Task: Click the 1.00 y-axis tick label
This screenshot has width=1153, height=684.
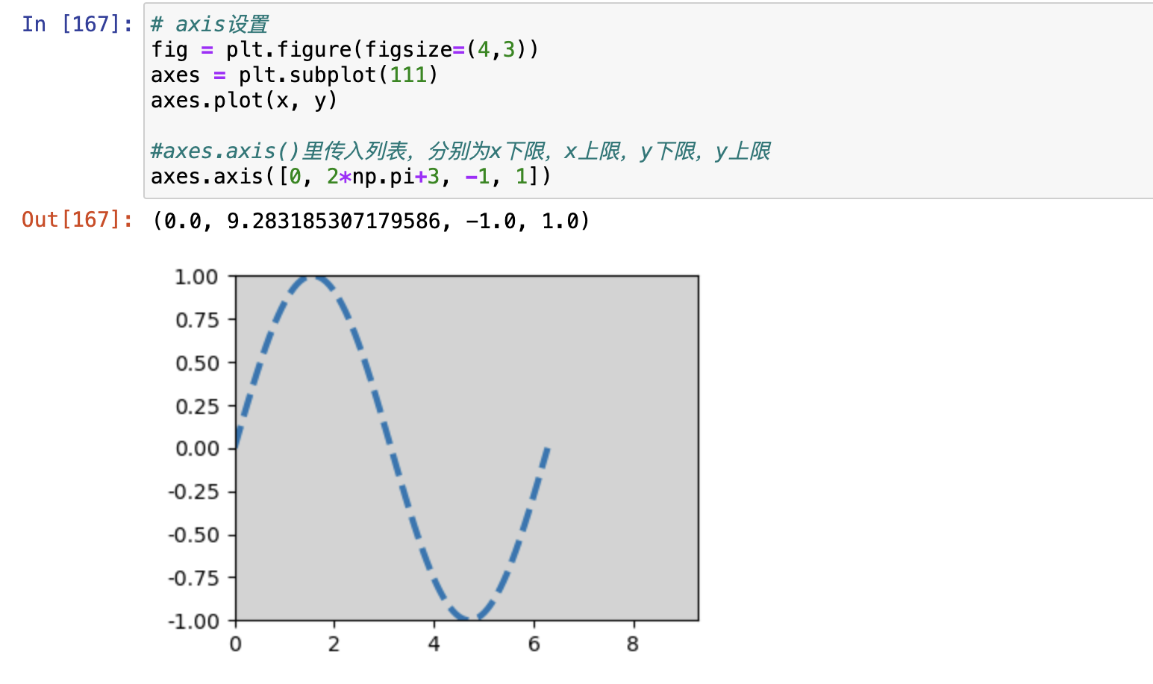Action: (196, 277)
